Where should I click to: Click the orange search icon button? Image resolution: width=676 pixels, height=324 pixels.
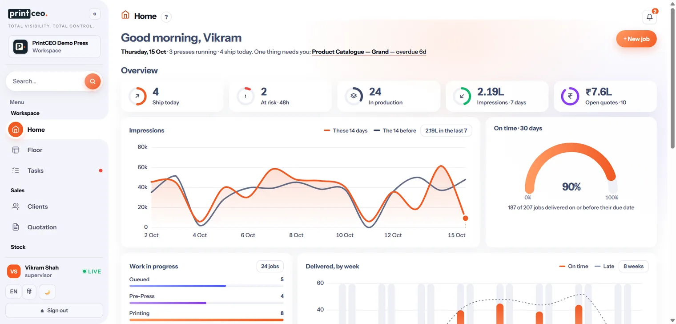click(93, 81)
